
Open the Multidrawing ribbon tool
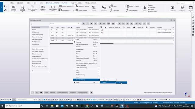(64, 10)
